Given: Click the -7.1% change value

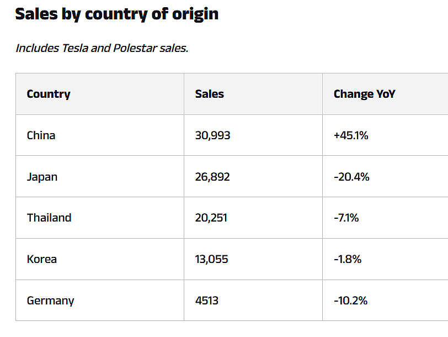Looking at the screenshot, I should (346, 218).
